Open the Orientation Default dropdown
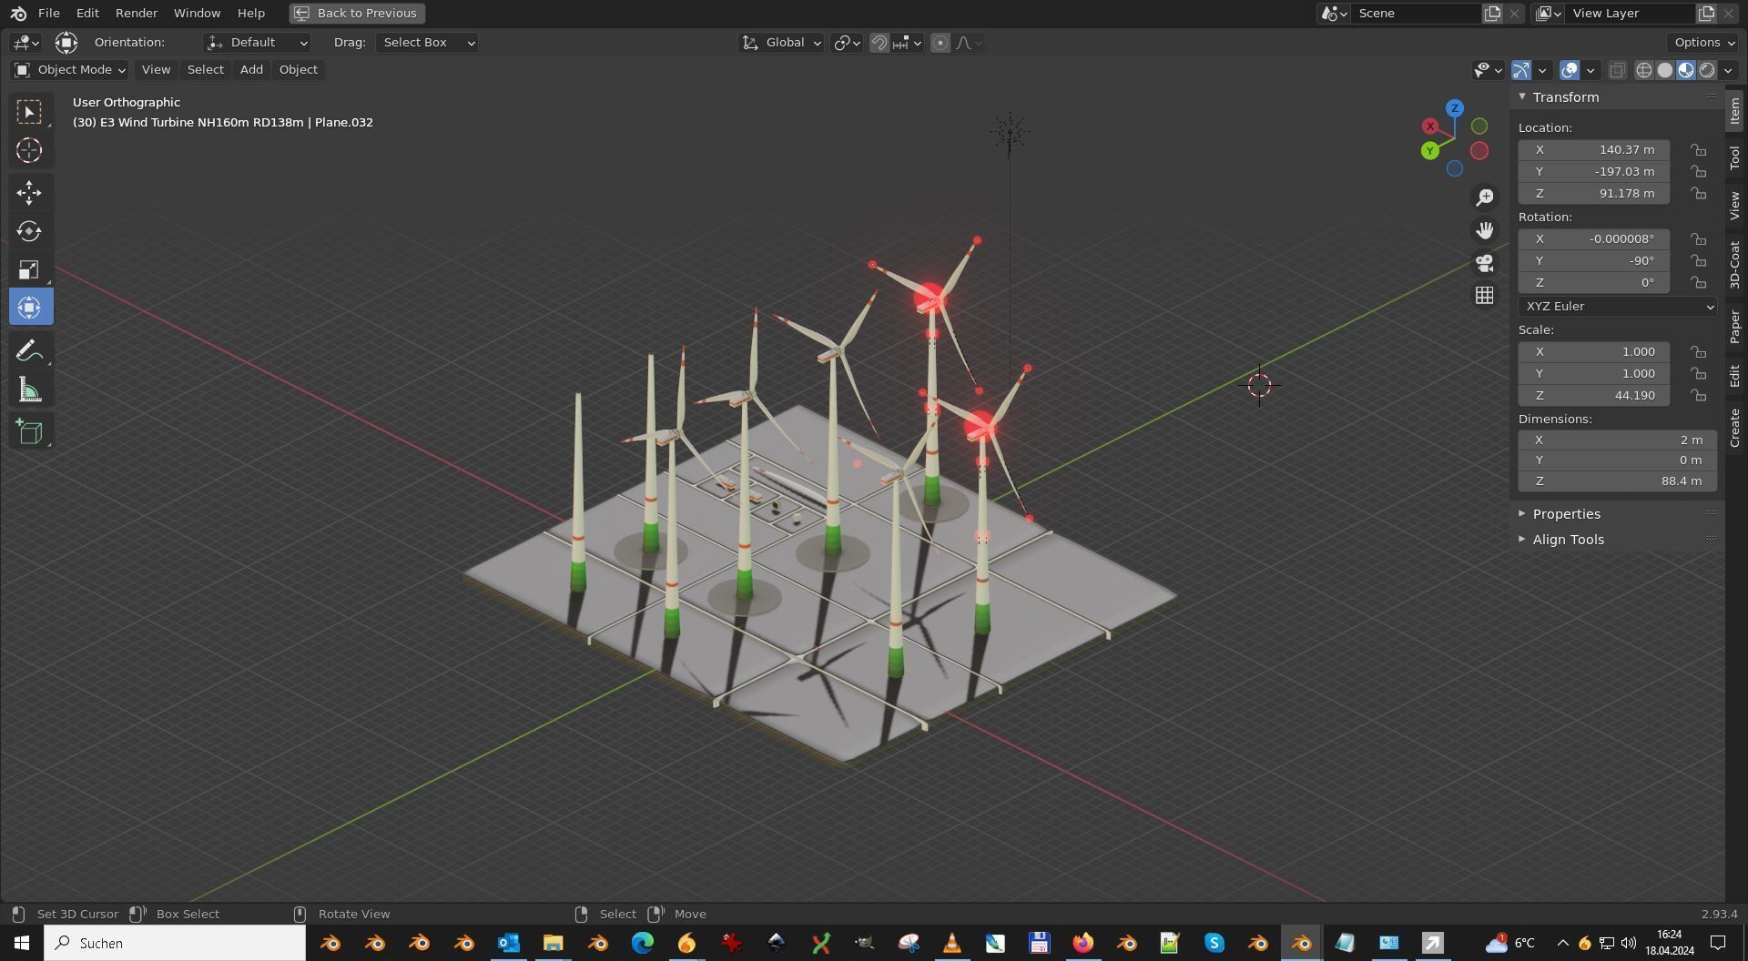Screen dimensions: 1748x961 257,43
